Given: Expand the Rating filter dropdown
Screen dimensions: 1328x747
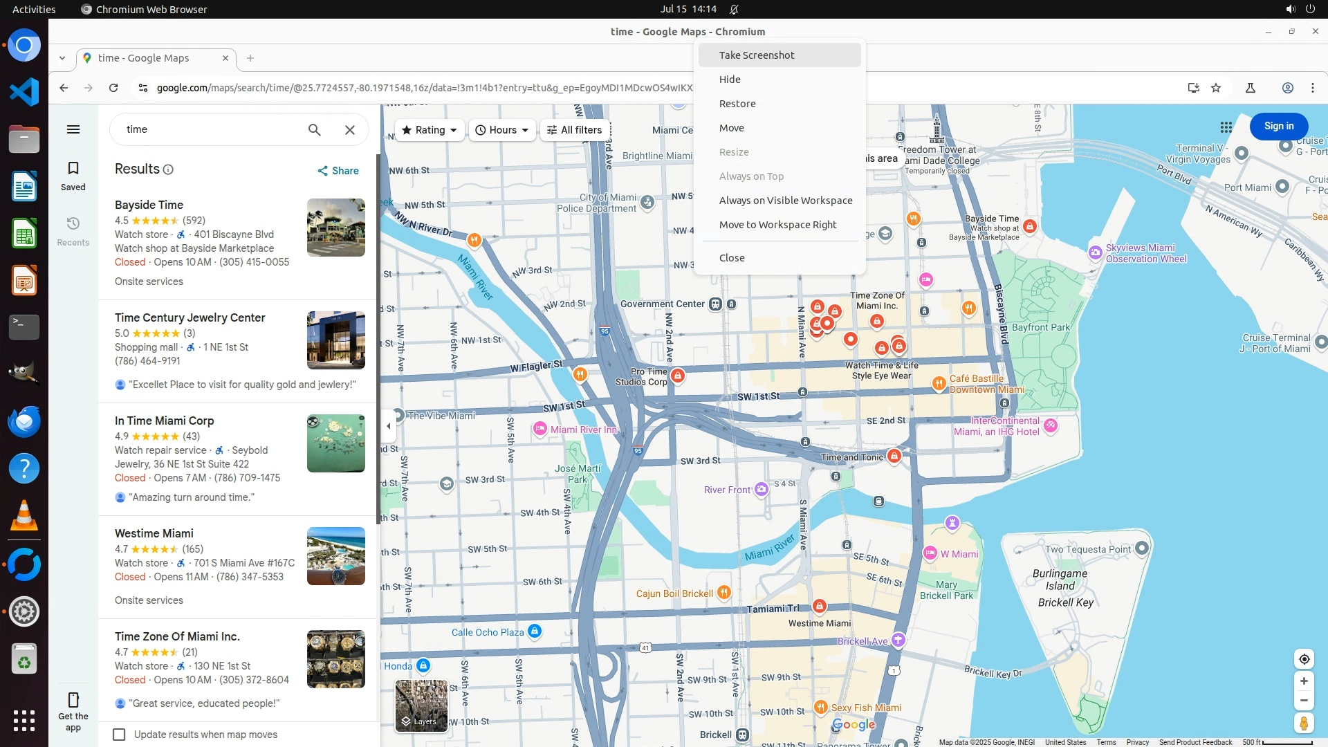Looking at the screenshot, I should point(430,130).
